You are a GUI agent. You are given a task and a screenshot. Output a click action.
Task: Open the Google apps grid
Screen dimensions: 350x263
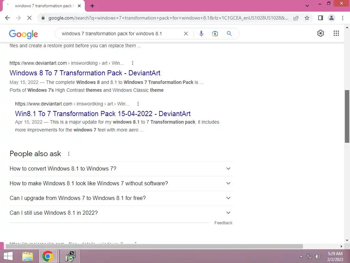point(336,33)
